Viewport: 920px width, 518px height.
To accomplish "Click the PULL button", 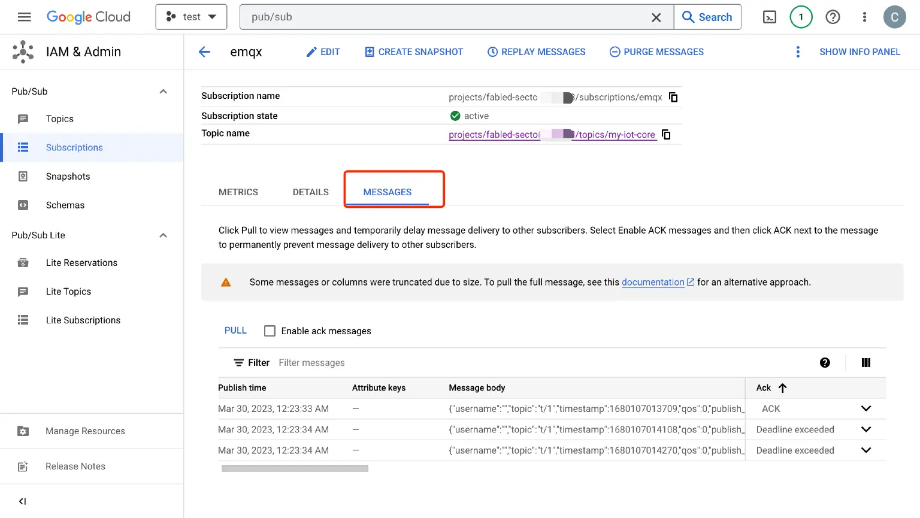I will [235, 331].
